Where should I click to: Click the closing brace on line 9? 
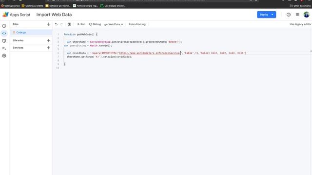(x=64, y=64)
